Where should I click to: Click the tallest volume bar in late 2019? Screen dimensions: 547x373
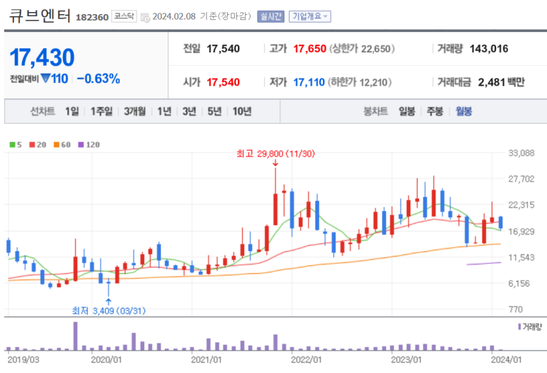[75, 335]
